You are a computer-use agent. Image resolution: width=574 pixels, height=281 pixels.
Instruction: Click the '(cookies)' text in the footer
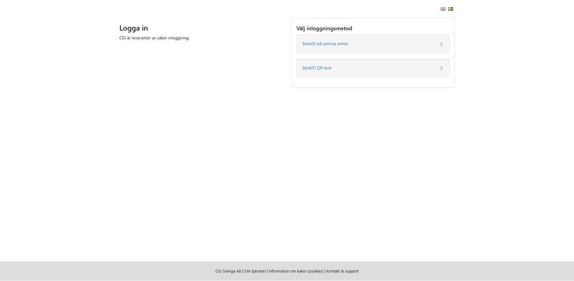316,271
